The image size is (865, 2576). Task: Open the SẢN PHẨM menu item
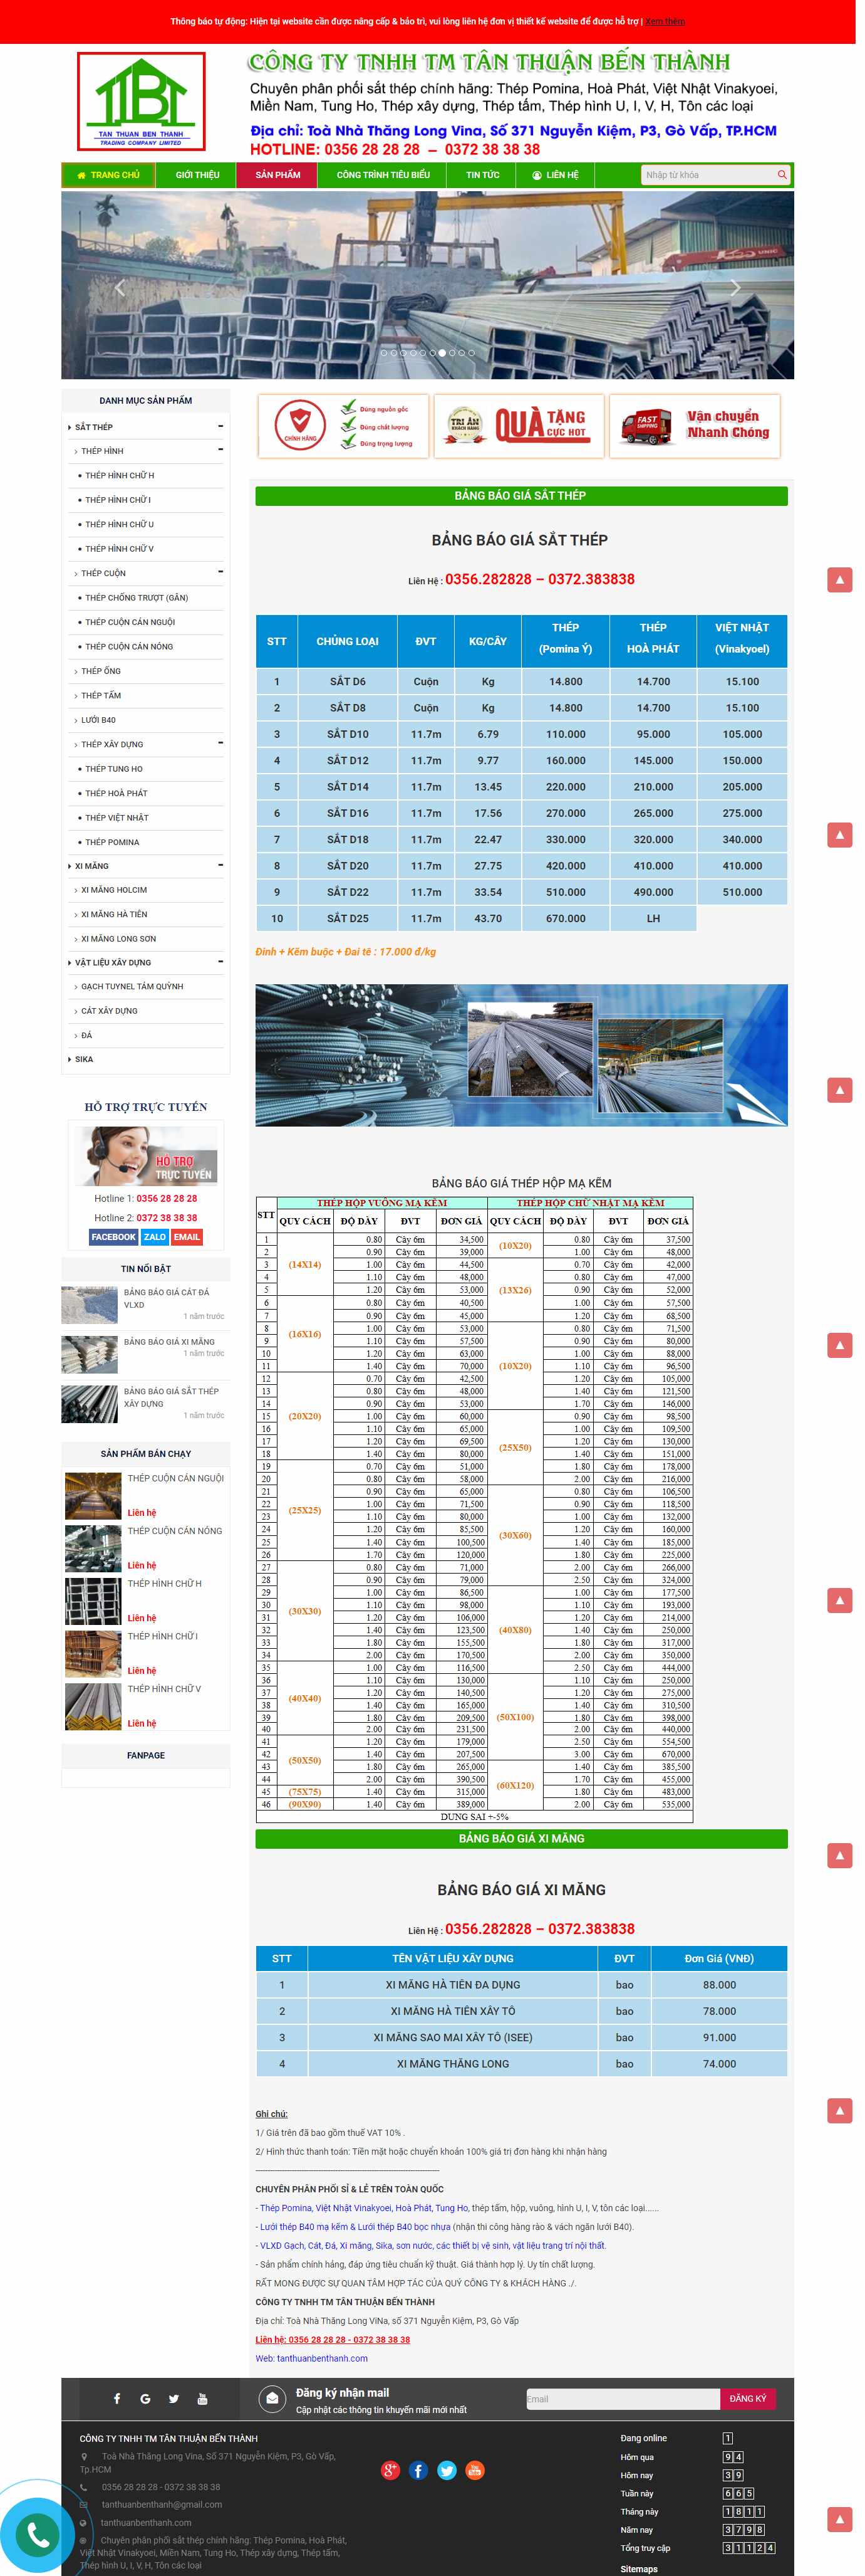point(277,175)
